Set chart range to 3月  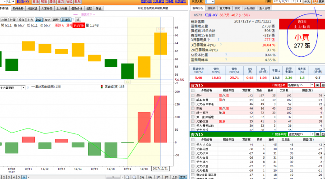pyautogui.click(x=142, y=177)
